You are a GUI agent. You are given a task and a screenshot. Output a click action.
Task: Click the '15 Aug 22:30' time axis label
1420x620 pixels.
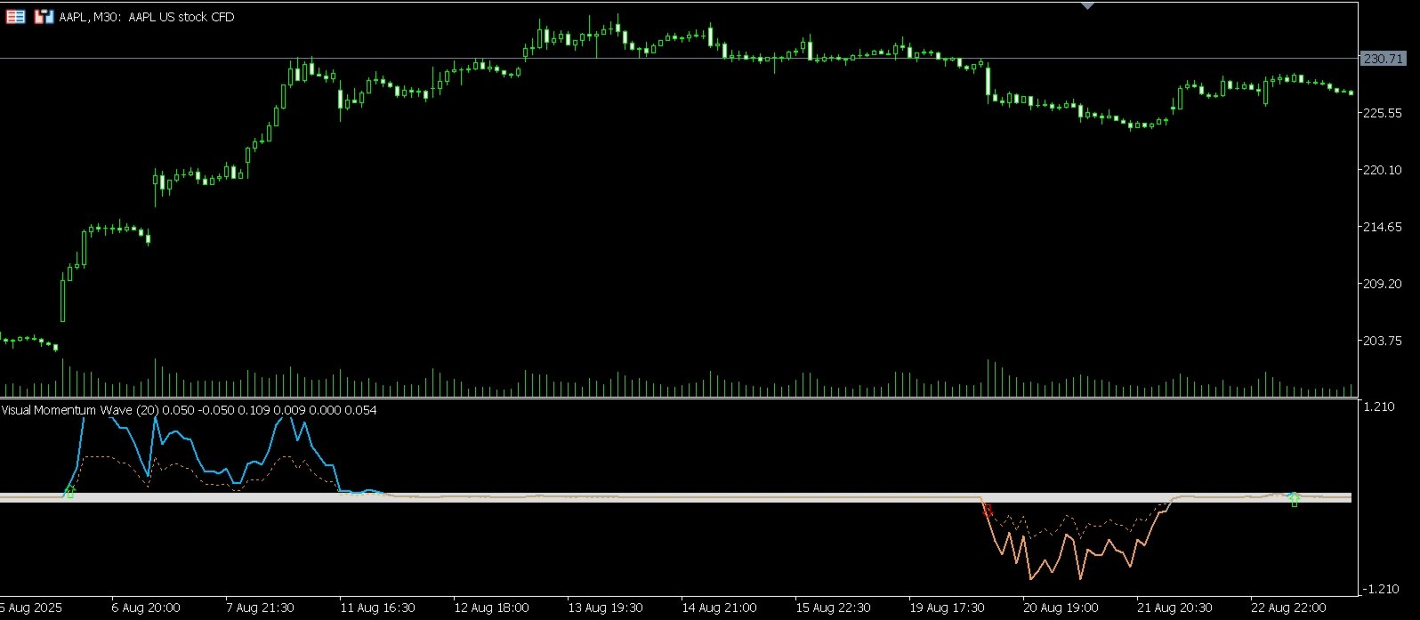click(833, 608)
